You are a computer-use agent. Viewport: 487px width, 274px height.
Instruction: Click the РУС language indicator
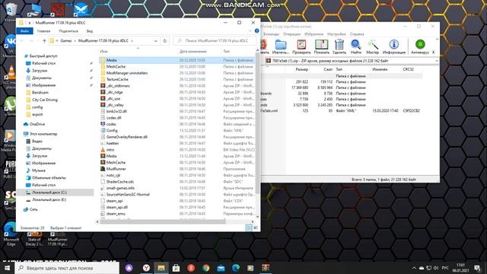(x=445, y=268)
